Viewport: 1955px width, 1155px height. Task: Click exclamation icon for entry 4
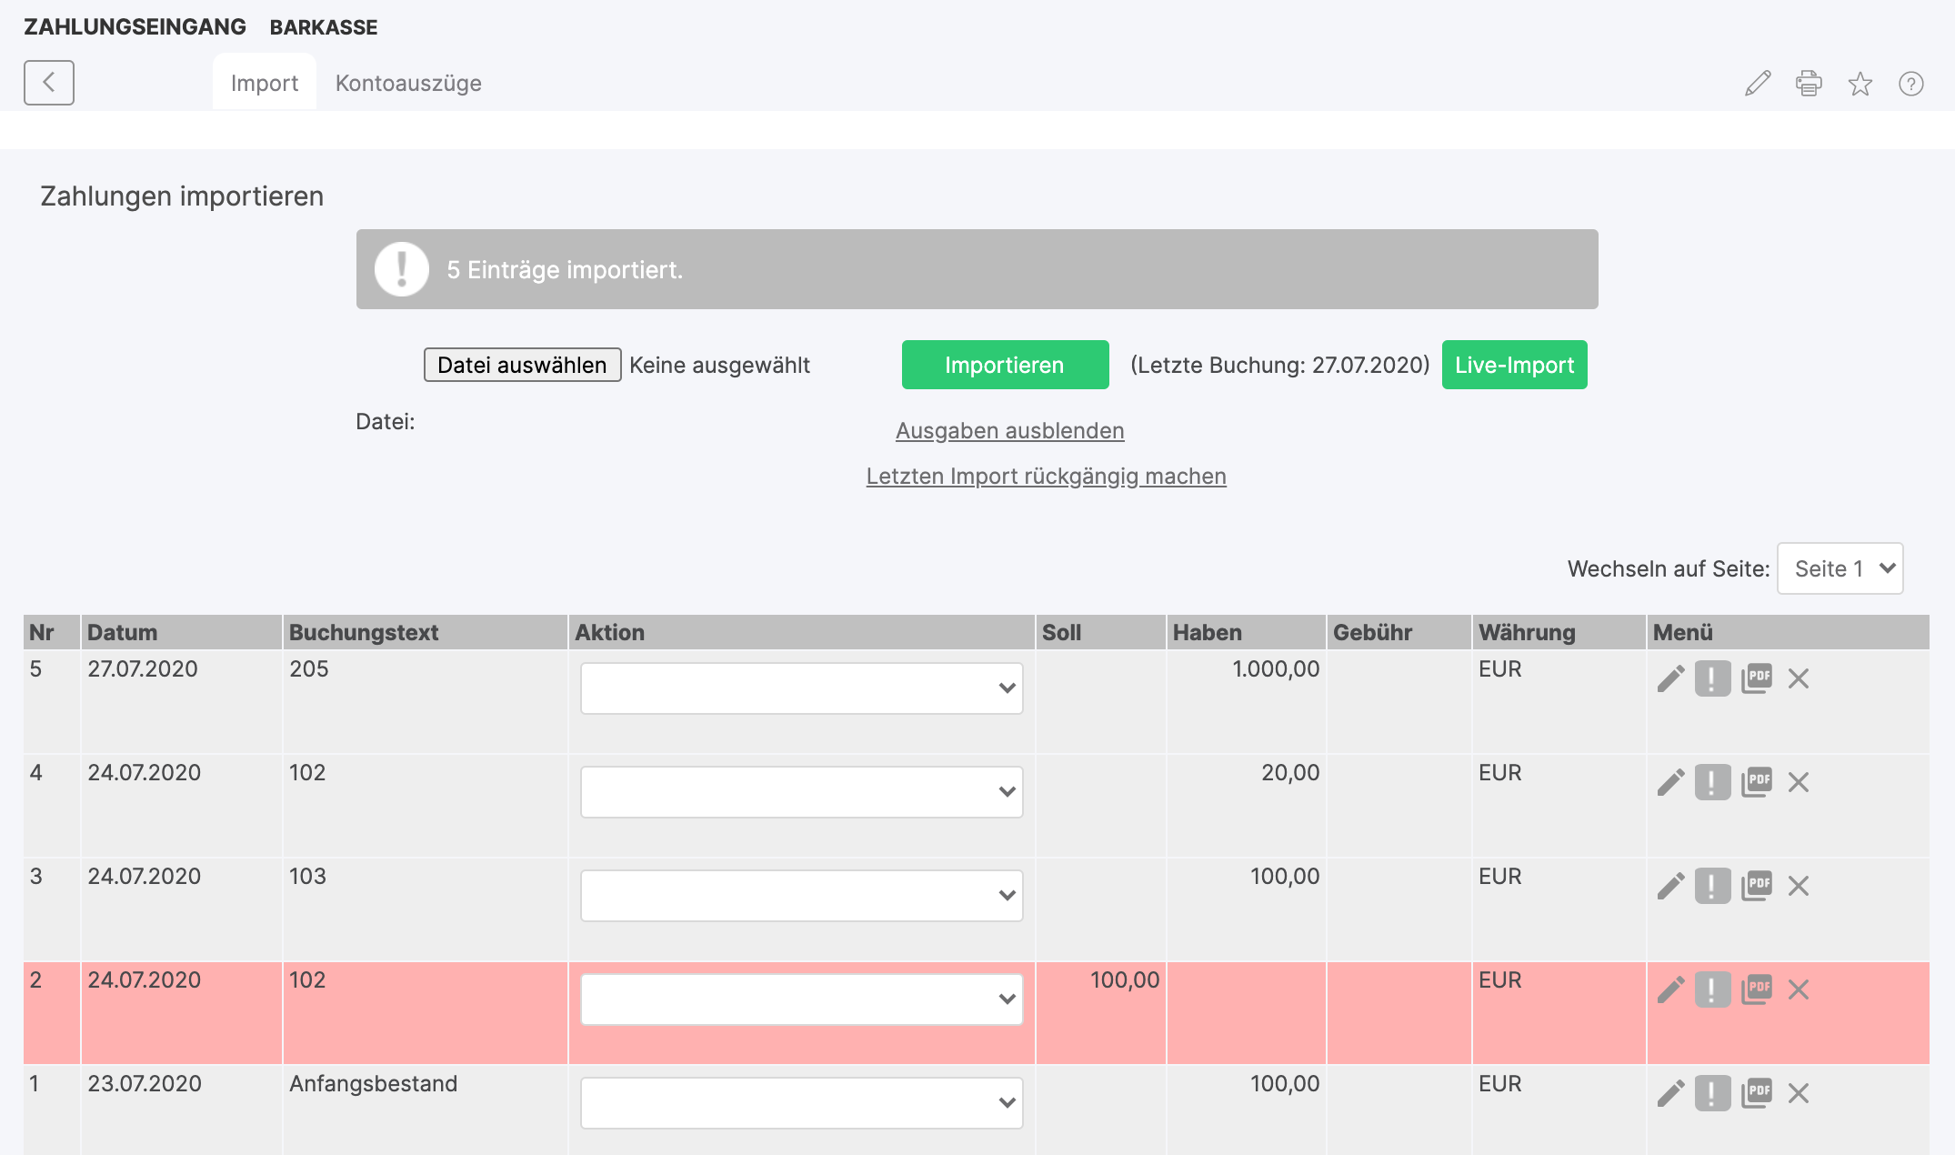coord(1712,782)
